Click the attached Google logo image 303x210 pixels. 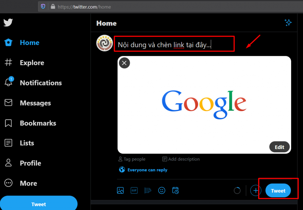pos(204,105)
